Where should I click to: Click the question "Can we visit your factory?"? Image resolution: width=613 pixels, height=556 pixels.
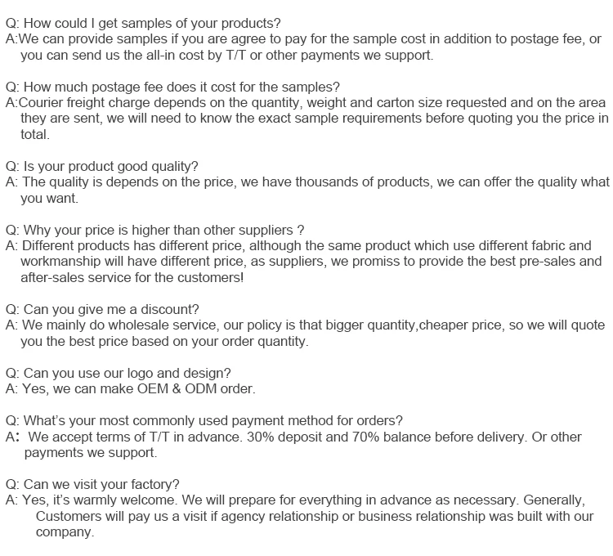(93, 484)
